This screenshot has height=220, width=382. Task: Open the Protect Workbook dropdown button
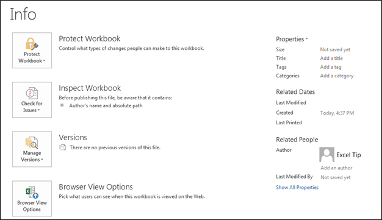(32, 51)
